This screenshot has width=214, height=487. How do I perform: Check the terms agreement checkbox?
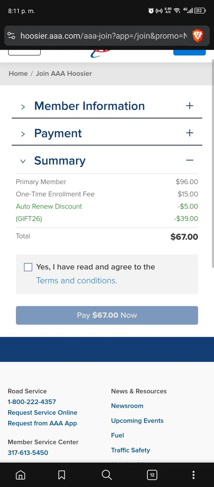coord(28,267)
